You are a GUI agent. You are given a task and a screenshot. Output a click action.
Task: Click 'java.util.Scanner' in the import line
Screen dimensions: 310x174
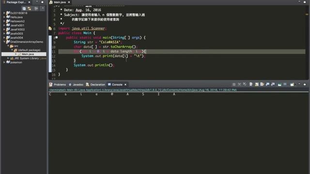[88, 29]
